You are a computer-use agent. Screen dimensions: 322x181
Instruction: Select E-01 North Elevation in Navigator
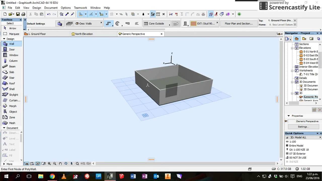[310, 52]
